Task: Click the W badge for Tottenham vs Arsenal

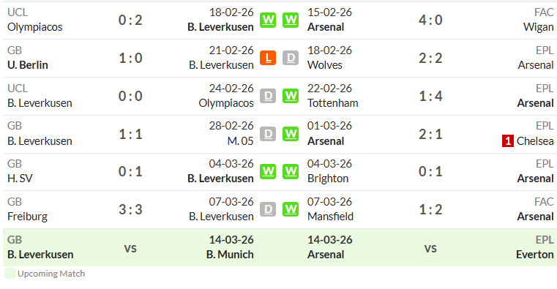Action: [x=291, y=96]
